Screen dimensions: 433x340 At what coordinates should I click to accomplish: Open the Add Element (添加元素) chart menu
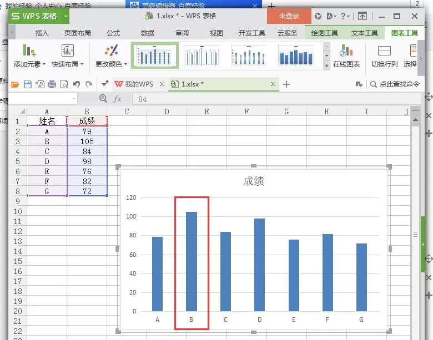point(29,57)
